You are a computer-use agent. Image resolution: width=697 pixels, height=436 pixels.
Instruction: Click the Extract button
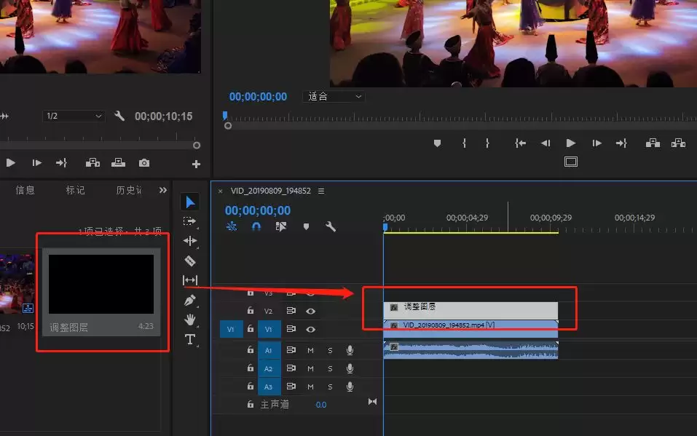tap(678, 143)
